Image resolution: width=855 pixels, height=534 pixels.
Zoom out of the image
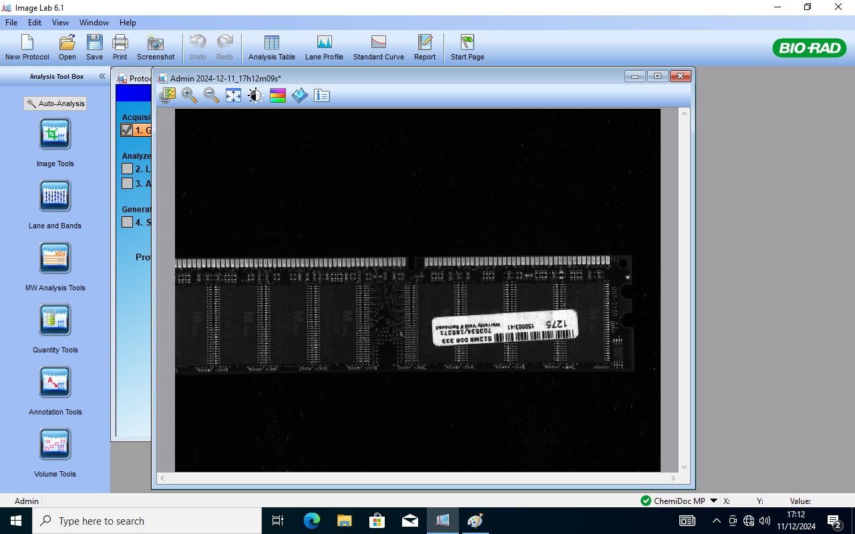[212, 95]
